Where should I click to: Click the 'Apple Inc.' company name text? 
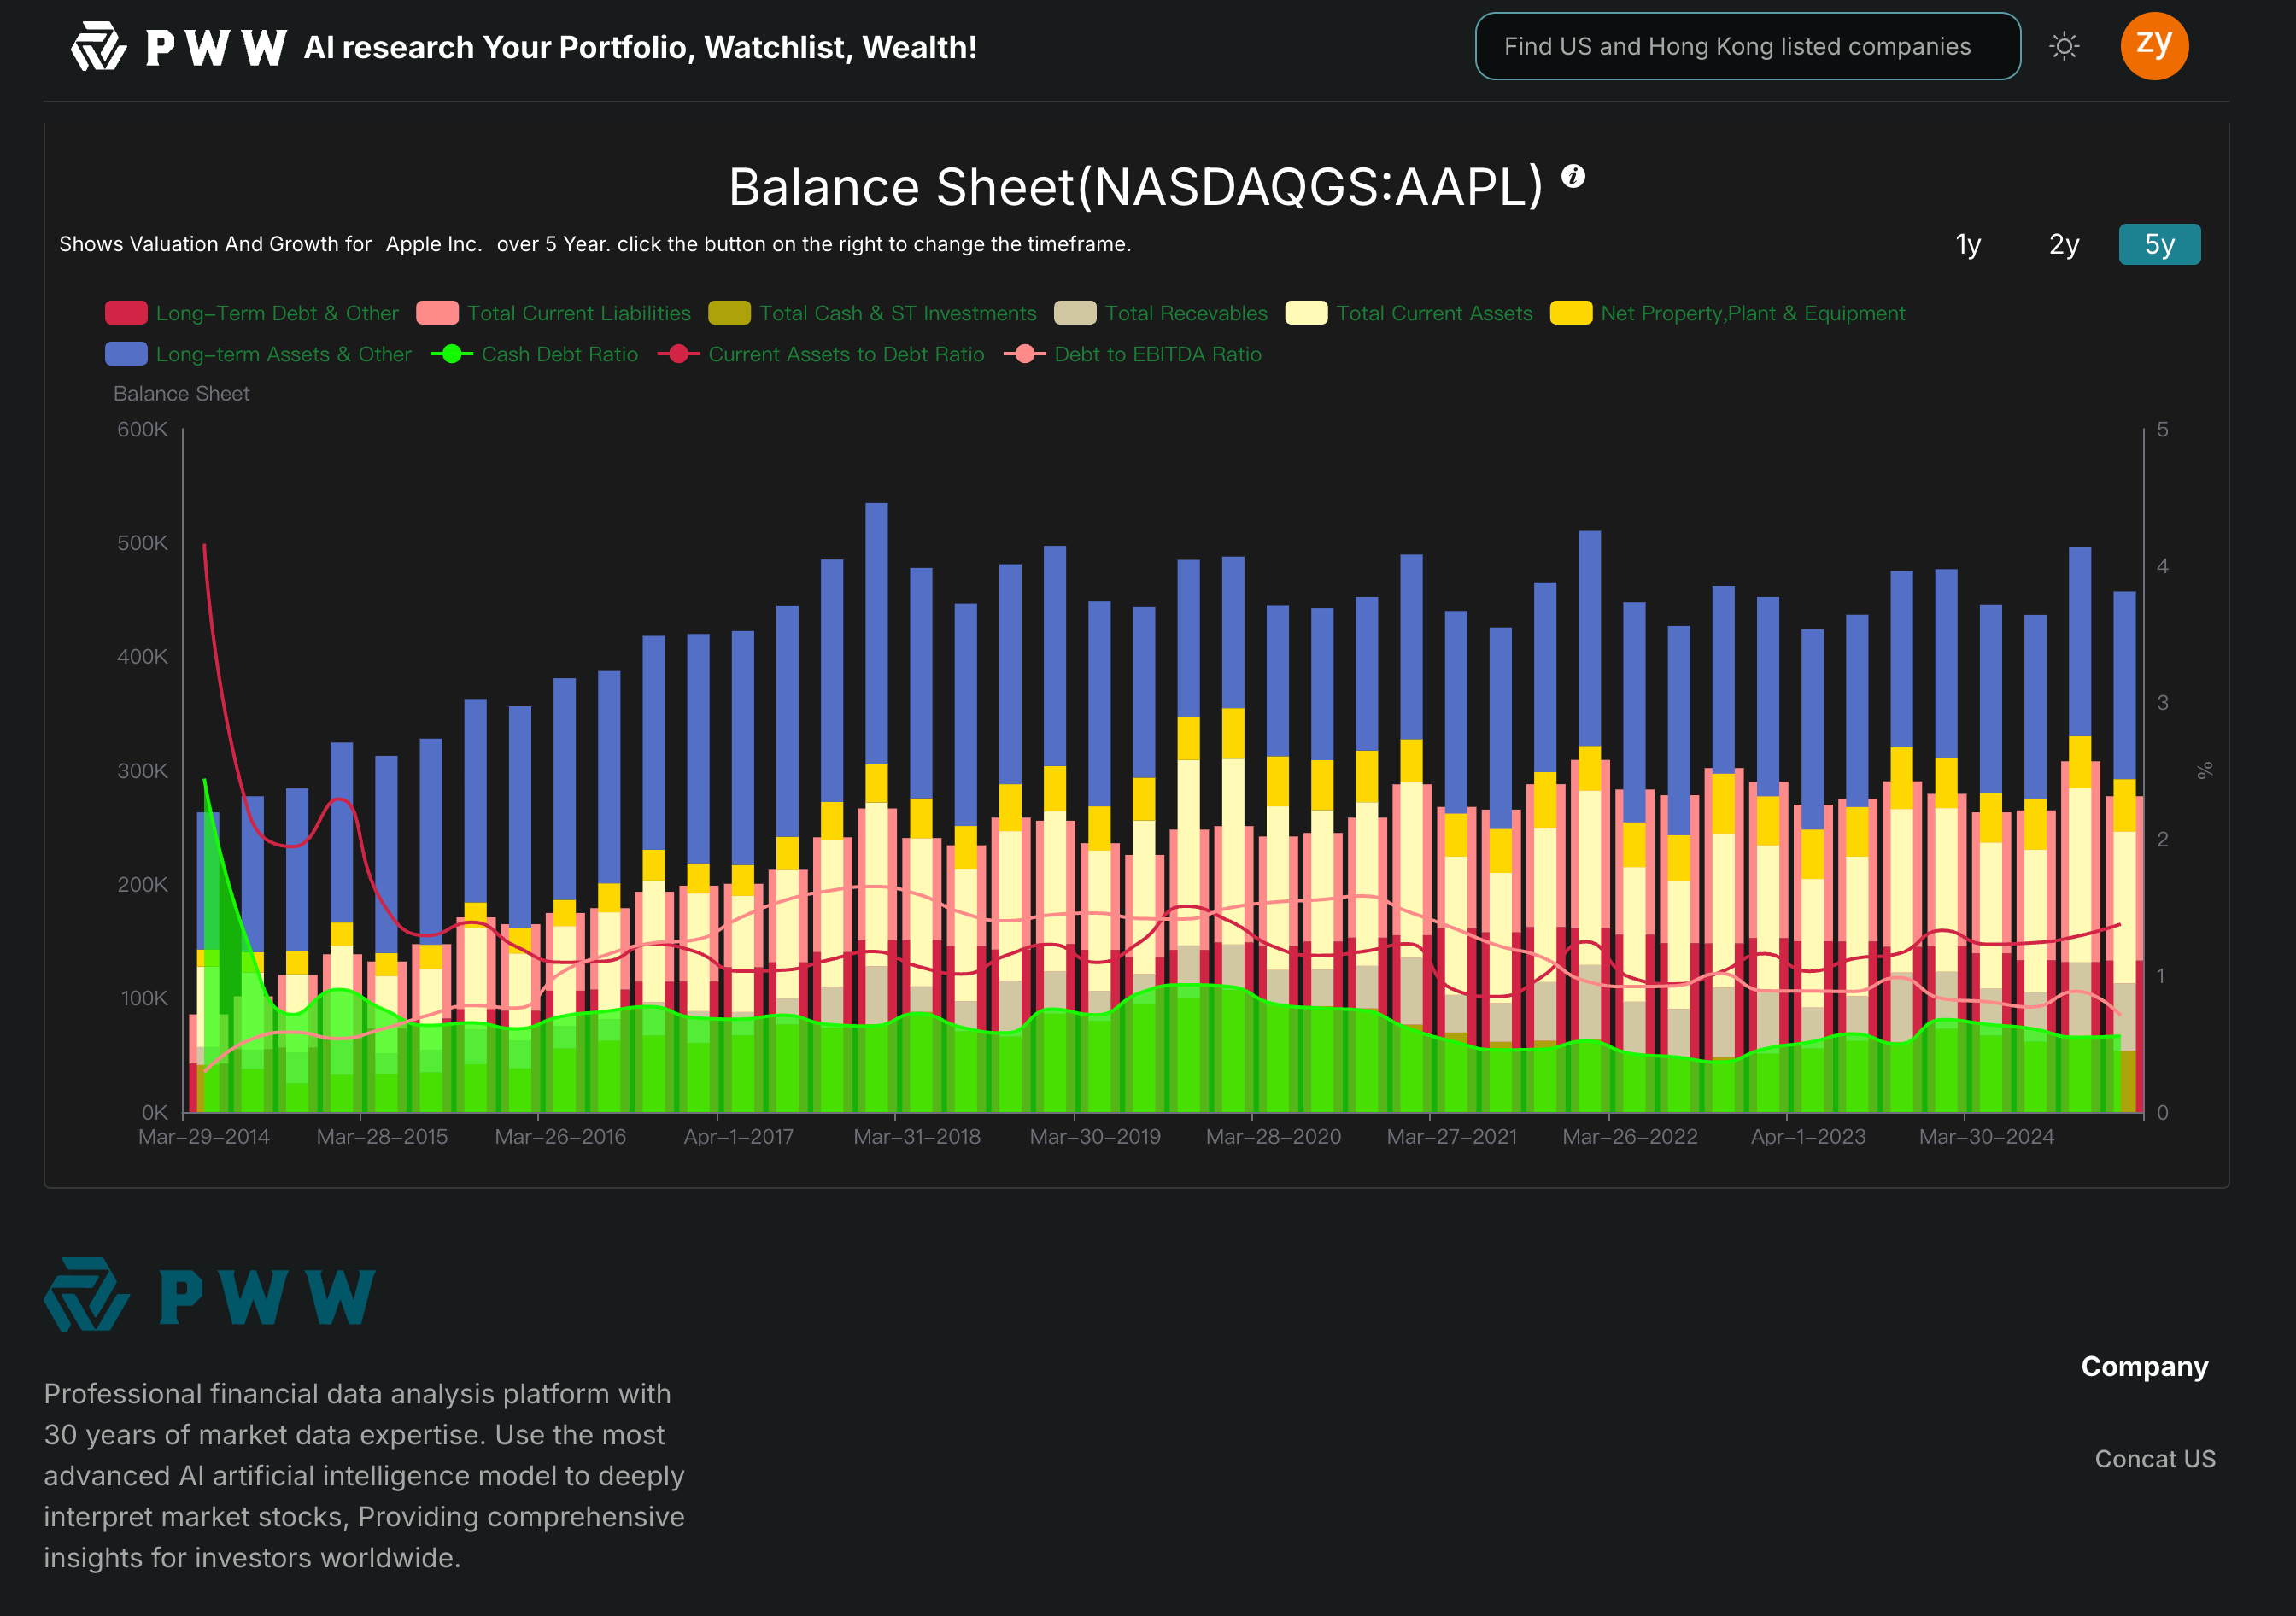(434, 244)
